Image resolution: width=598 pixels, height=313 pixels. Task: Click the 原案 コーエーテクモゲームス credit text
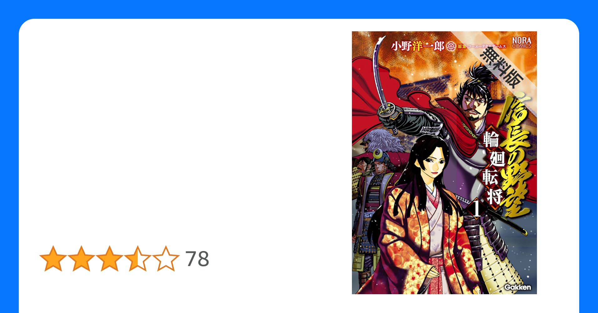(x=482, y=46)
